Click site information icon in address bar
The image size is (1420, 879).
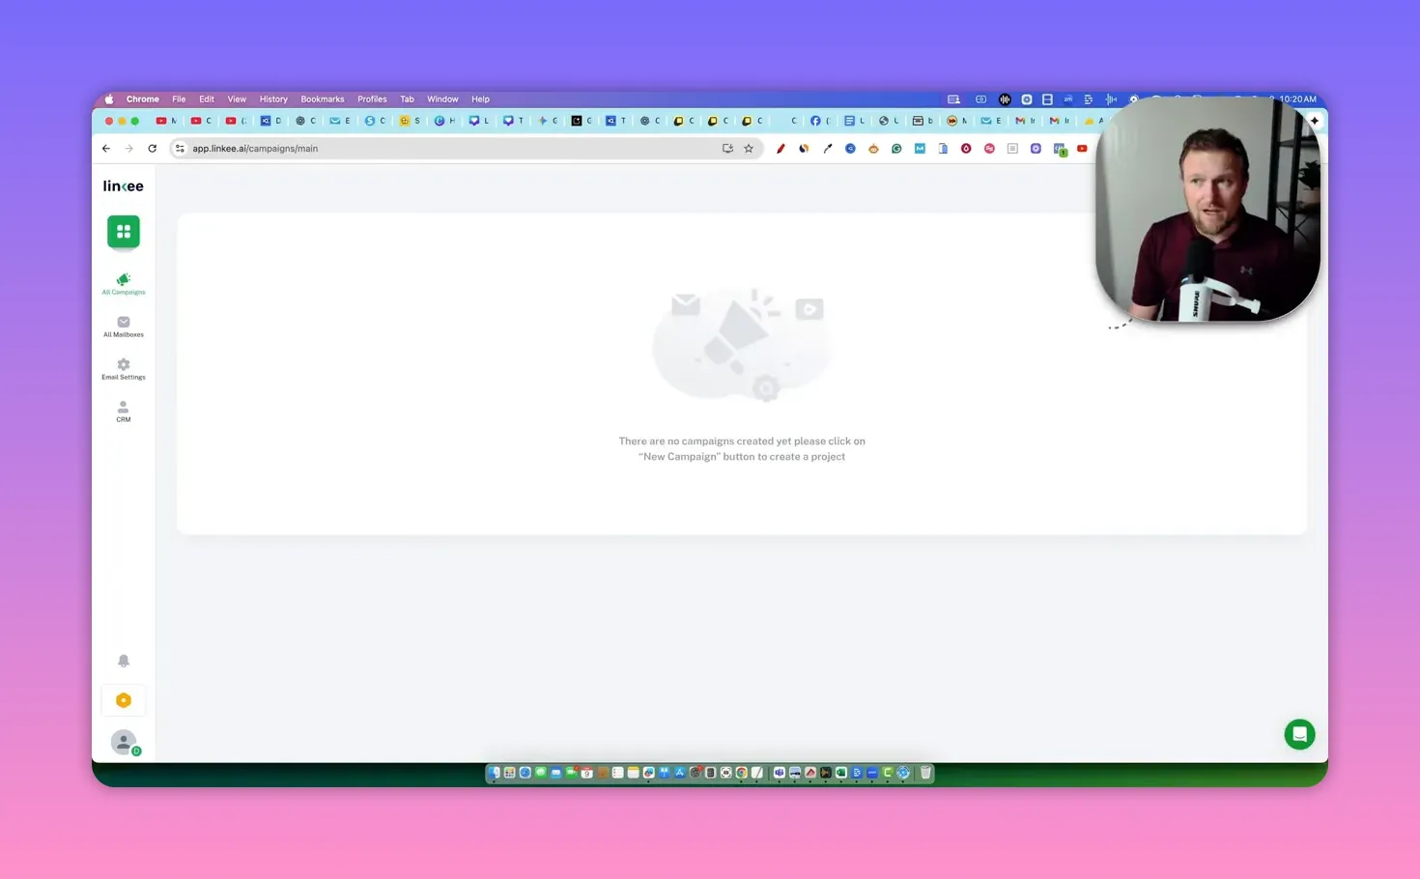pos(180,149)
